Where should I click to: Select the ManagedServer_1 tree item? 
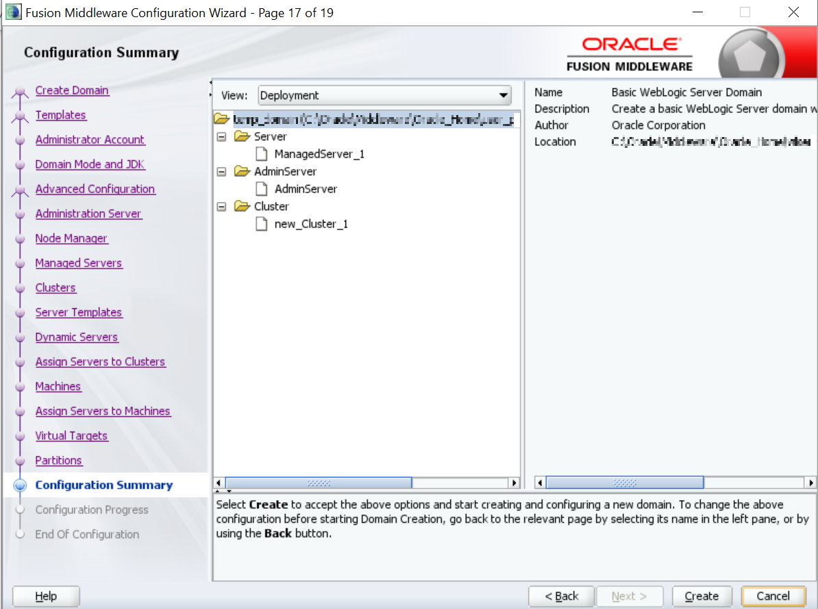point(319,154)
